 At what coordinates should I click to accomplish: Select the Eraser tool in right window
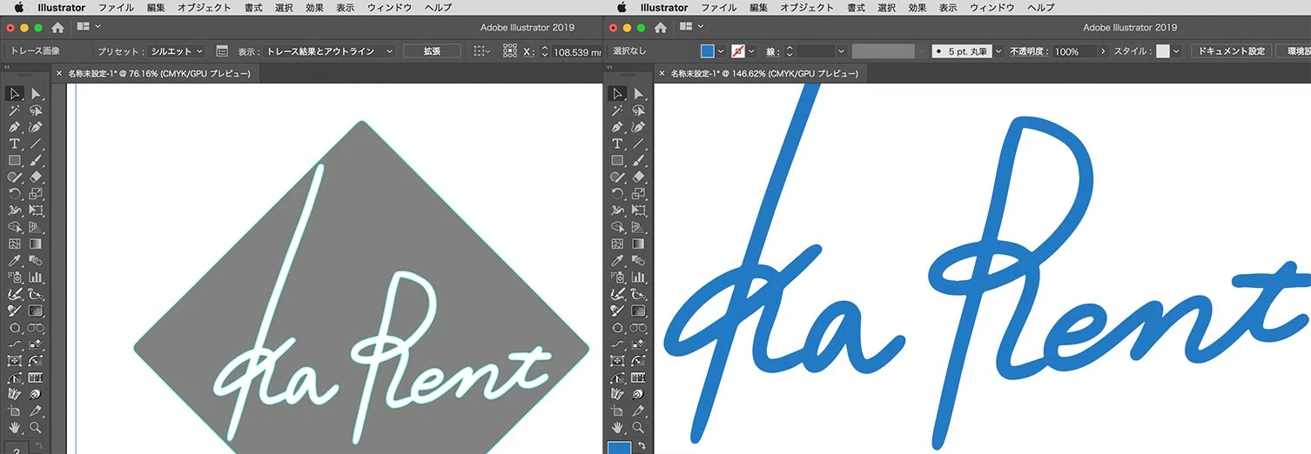[x=639, y=177]
